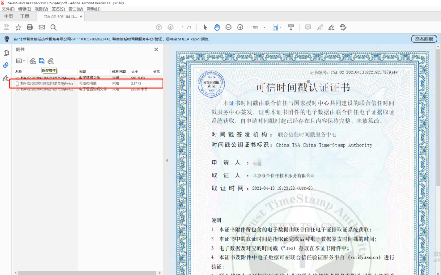441x275 pixels.
Task: Add the document to starred files
Action: pos(18,27)
